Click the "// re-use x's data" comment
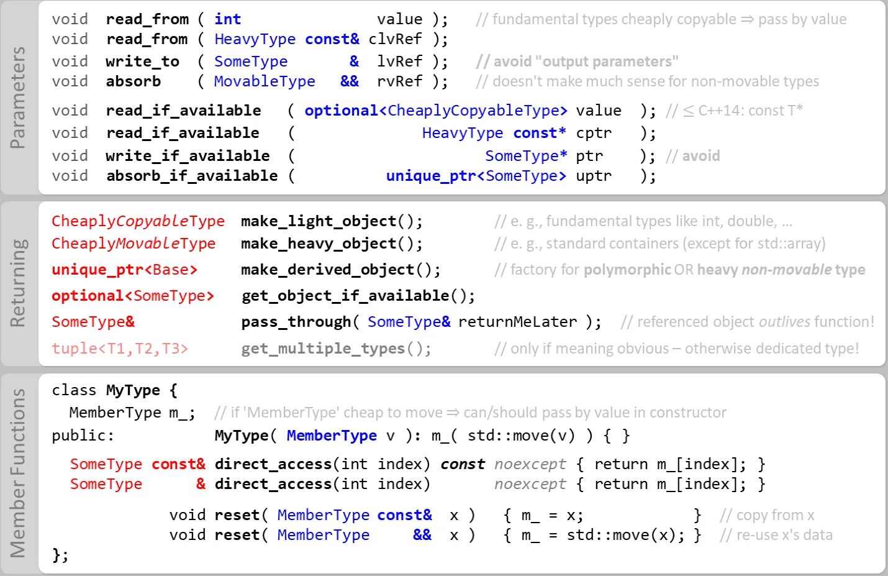Viewport: 888px width, 576px height. coord(776,535)
